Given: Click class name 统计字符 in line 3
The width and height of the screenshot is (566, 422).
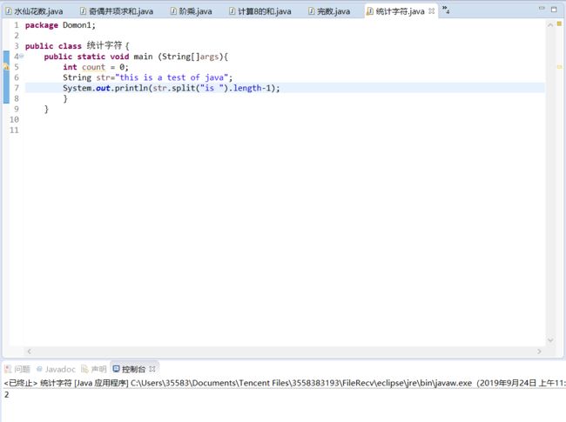Looking at the screenshot, I should click(104, 45).
